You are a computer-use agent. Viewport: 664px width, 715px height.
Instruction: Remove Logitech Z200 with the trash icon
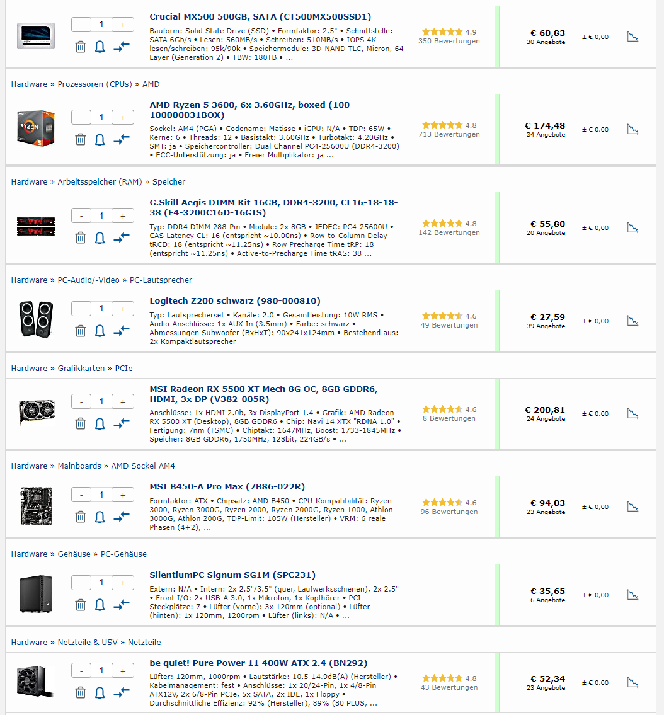(x=81, y=331)
